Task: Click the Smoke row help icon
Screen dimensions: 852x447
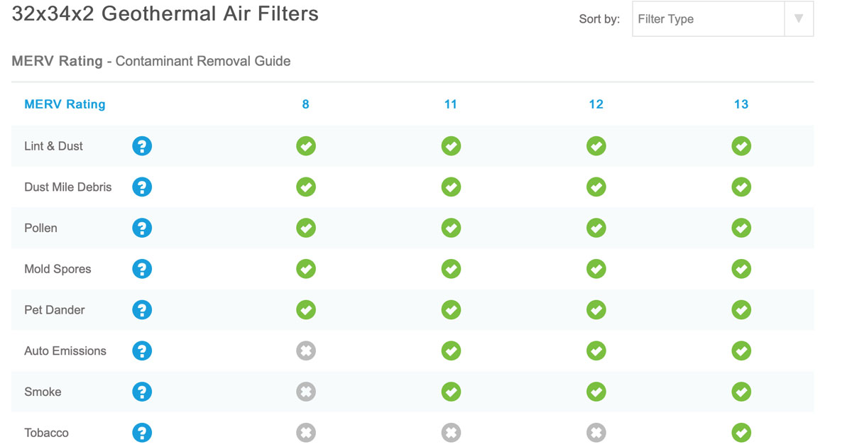Action: pyautogui.click(x=142, y=392)
